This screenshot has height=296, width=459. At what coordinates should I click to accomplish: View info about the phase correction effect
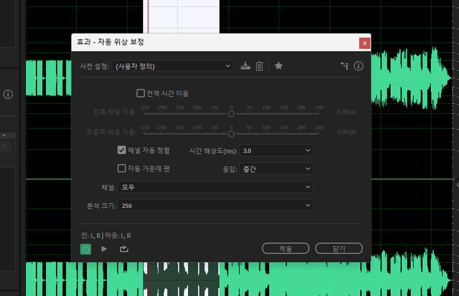click(358, 66)
